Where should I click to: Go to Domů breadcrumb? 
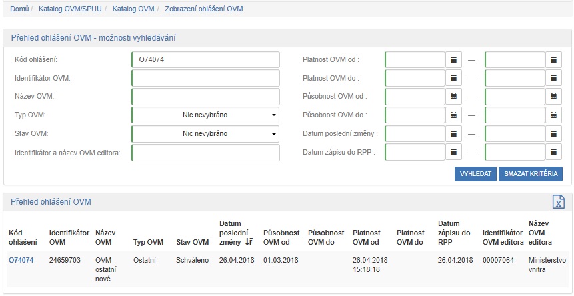[19, 9]
